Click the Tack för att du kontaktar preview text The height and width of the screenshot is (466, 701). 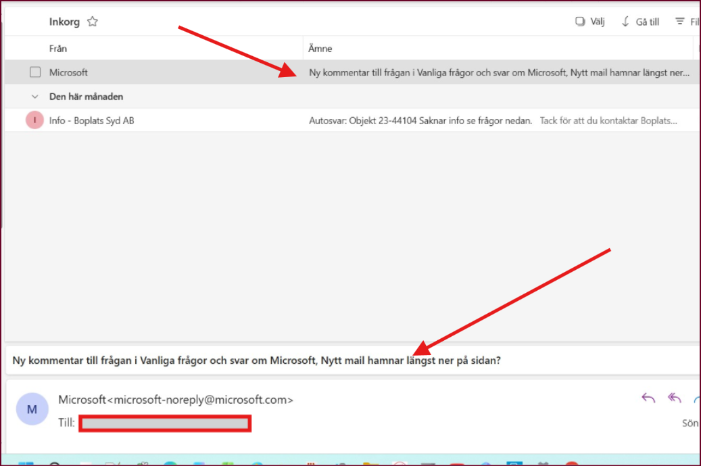click(608, 120)
